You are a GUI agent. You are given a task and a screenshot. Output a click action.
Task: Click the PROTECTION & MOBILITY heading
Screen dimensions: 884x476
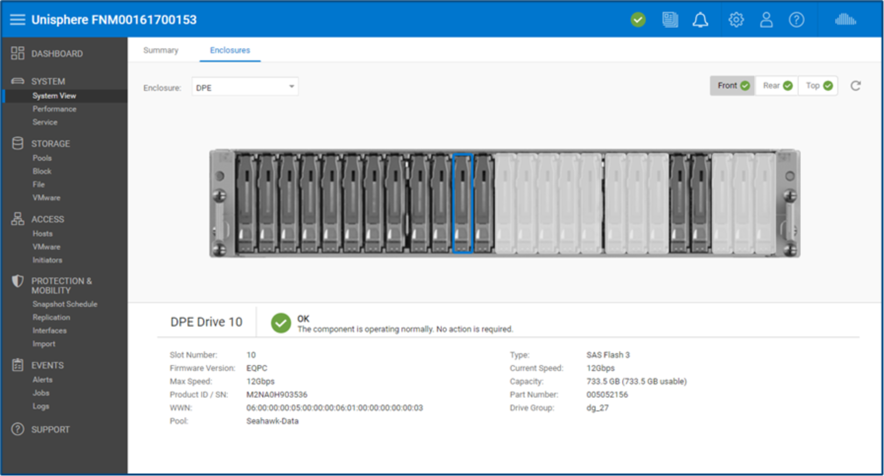(x=62, y=286)
